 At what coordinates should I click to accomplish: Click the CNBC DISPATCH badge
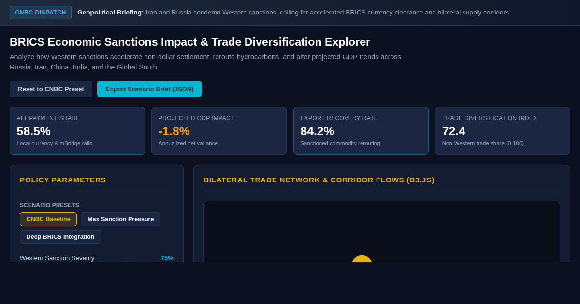pyautogui.click(x=41, y=13)
